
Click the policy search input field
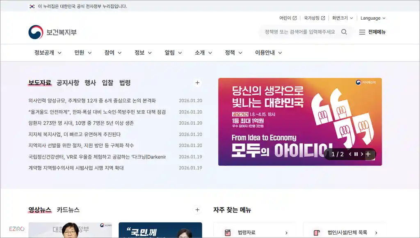click(x=299, y=32)
